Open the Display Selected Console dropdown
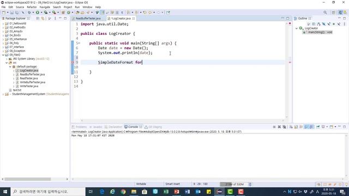The image size is (349, 196). click(327, 127)
